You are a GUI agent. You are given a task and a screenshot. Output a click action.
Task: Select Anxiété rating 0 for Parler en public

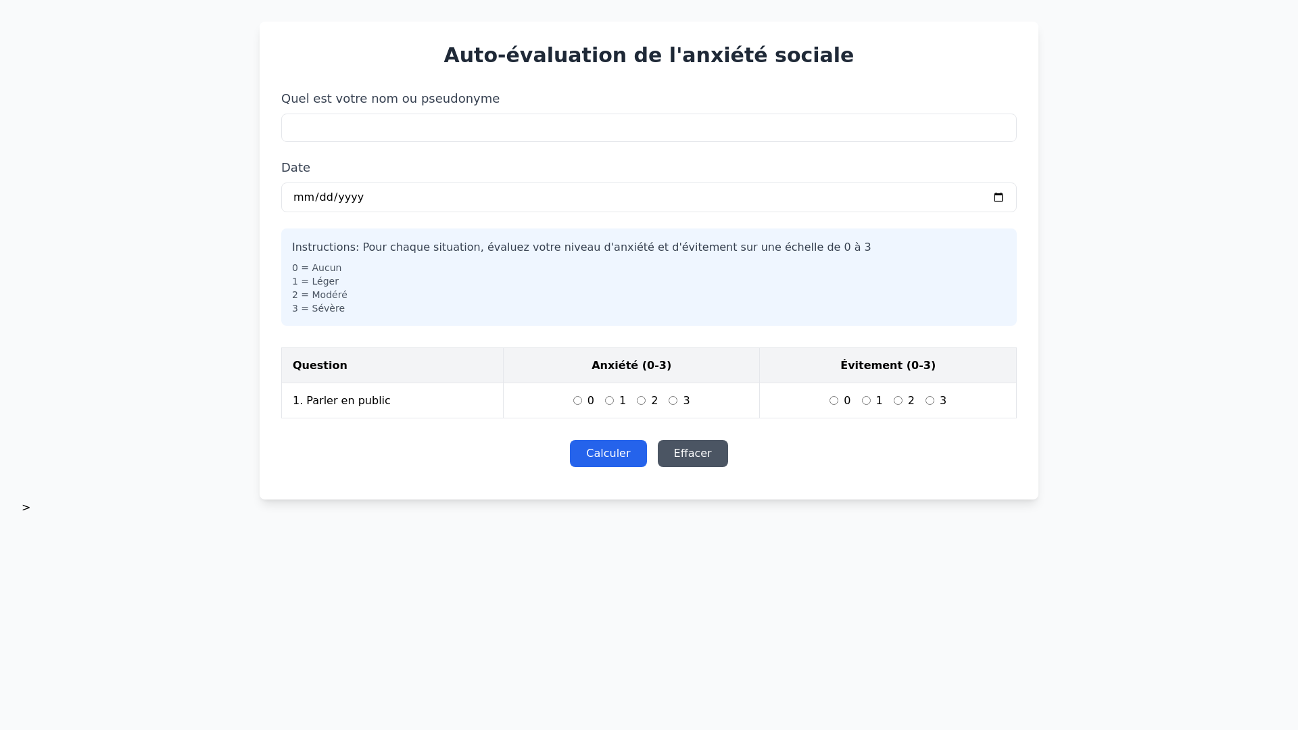point(577,401)
